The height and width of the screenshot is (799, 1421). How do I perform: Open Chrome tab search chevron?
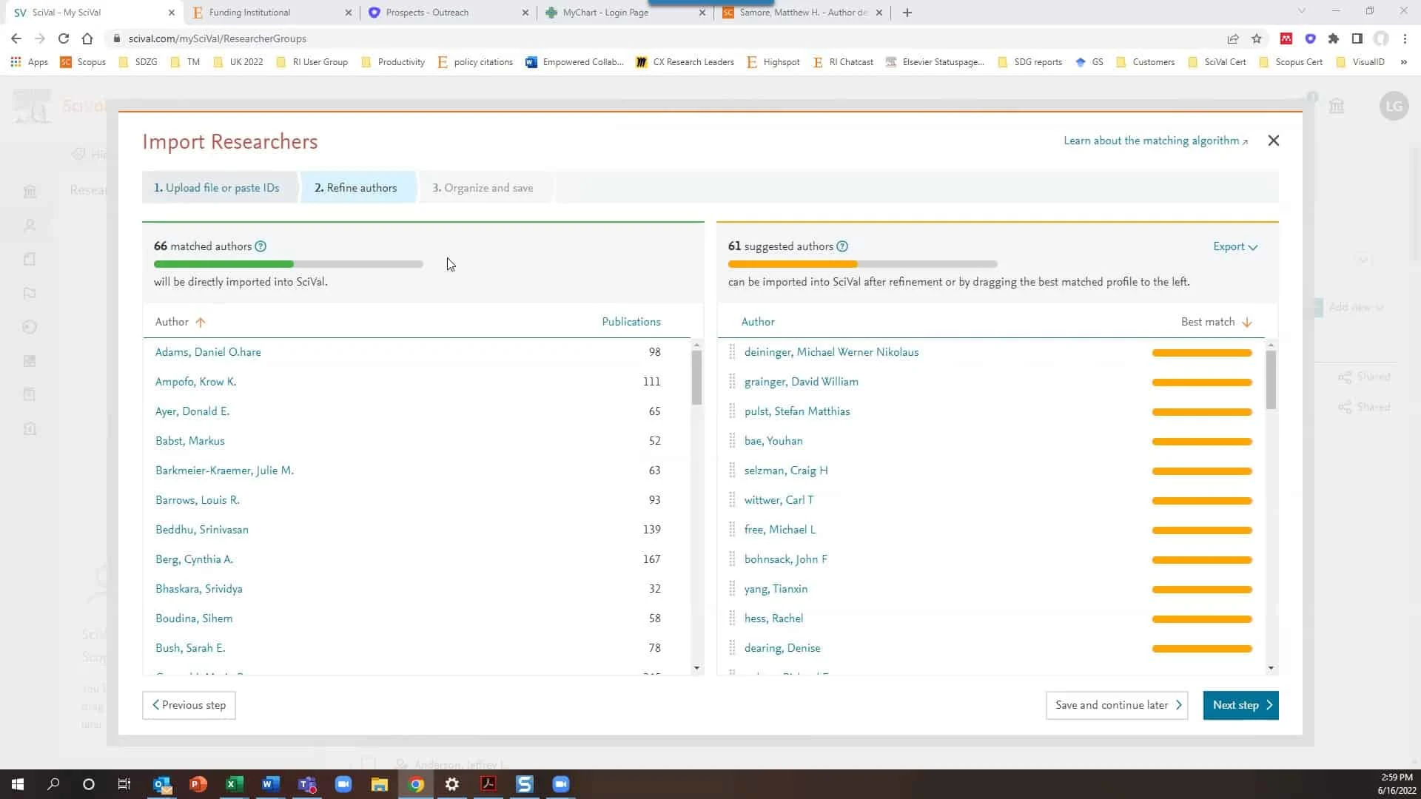[x=1301, y=12]
